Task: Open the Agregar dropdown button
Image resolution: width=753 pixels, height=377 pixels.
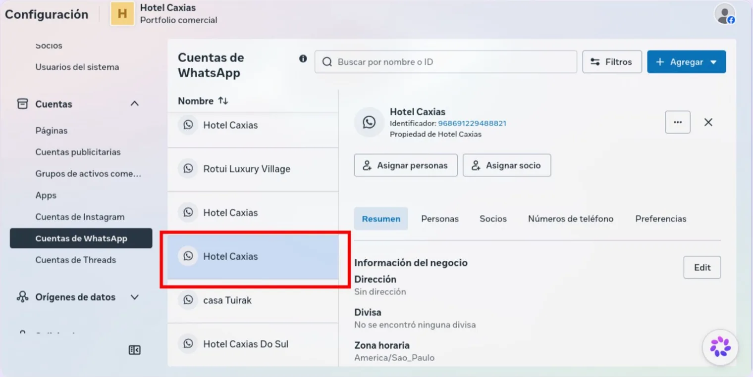Action: click(x=687, y=62)
